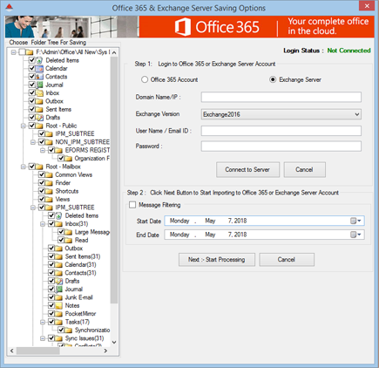Click the Shortcuts folder icon
379x368 pixels.
pyautogui.click(x=50, y=191)
